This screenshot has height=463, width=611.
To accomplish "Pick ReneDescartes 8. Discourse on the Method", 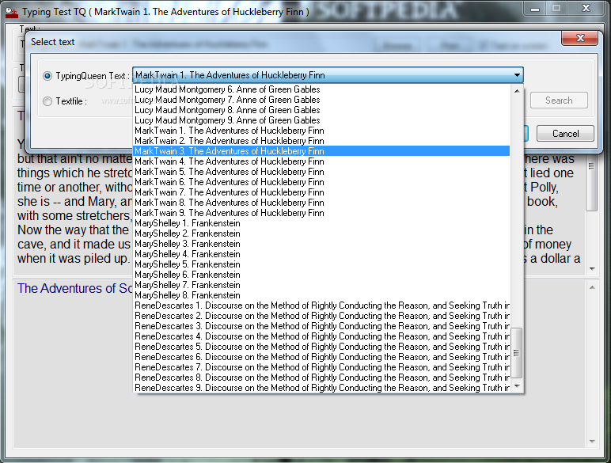I will [321, 378].
